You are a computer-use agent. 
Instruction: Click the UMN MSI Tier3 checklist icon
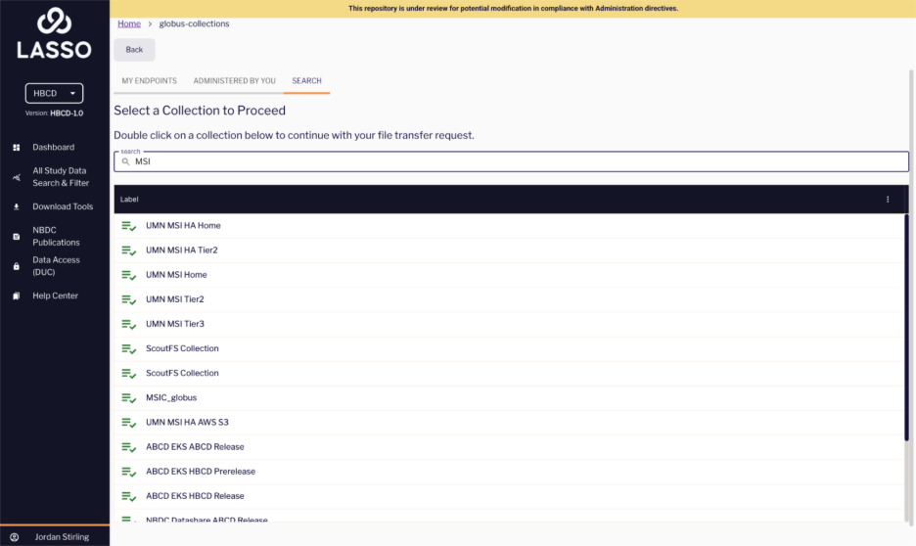(129, 324)
